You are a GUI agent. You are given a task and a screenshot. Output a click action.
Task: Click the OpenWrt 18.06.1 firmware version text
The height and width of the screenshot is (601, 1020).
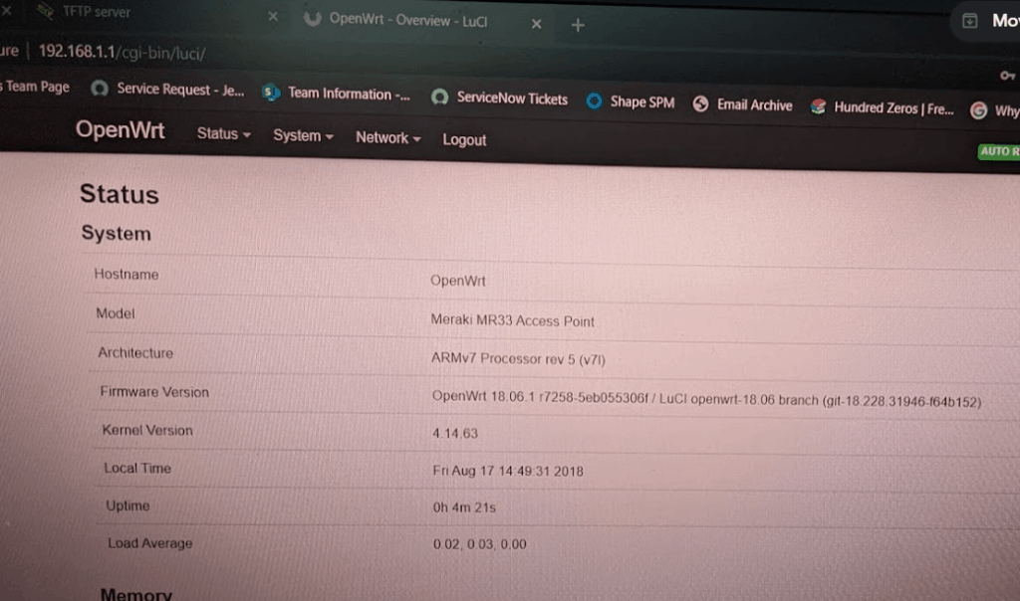[x=706, y=399]
